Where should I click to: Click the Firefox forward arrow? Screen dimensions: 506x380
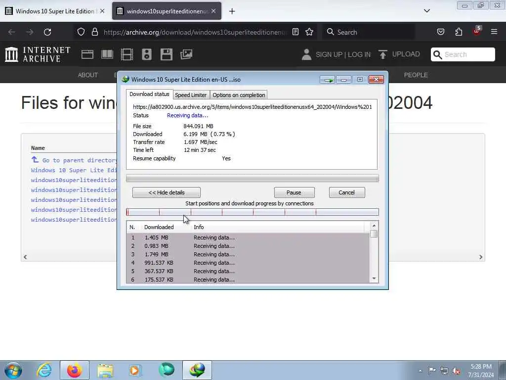click(30, 32)
